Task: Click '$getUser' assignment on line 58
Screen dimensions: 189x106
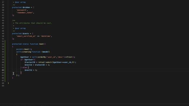Action: click(25, 57)
